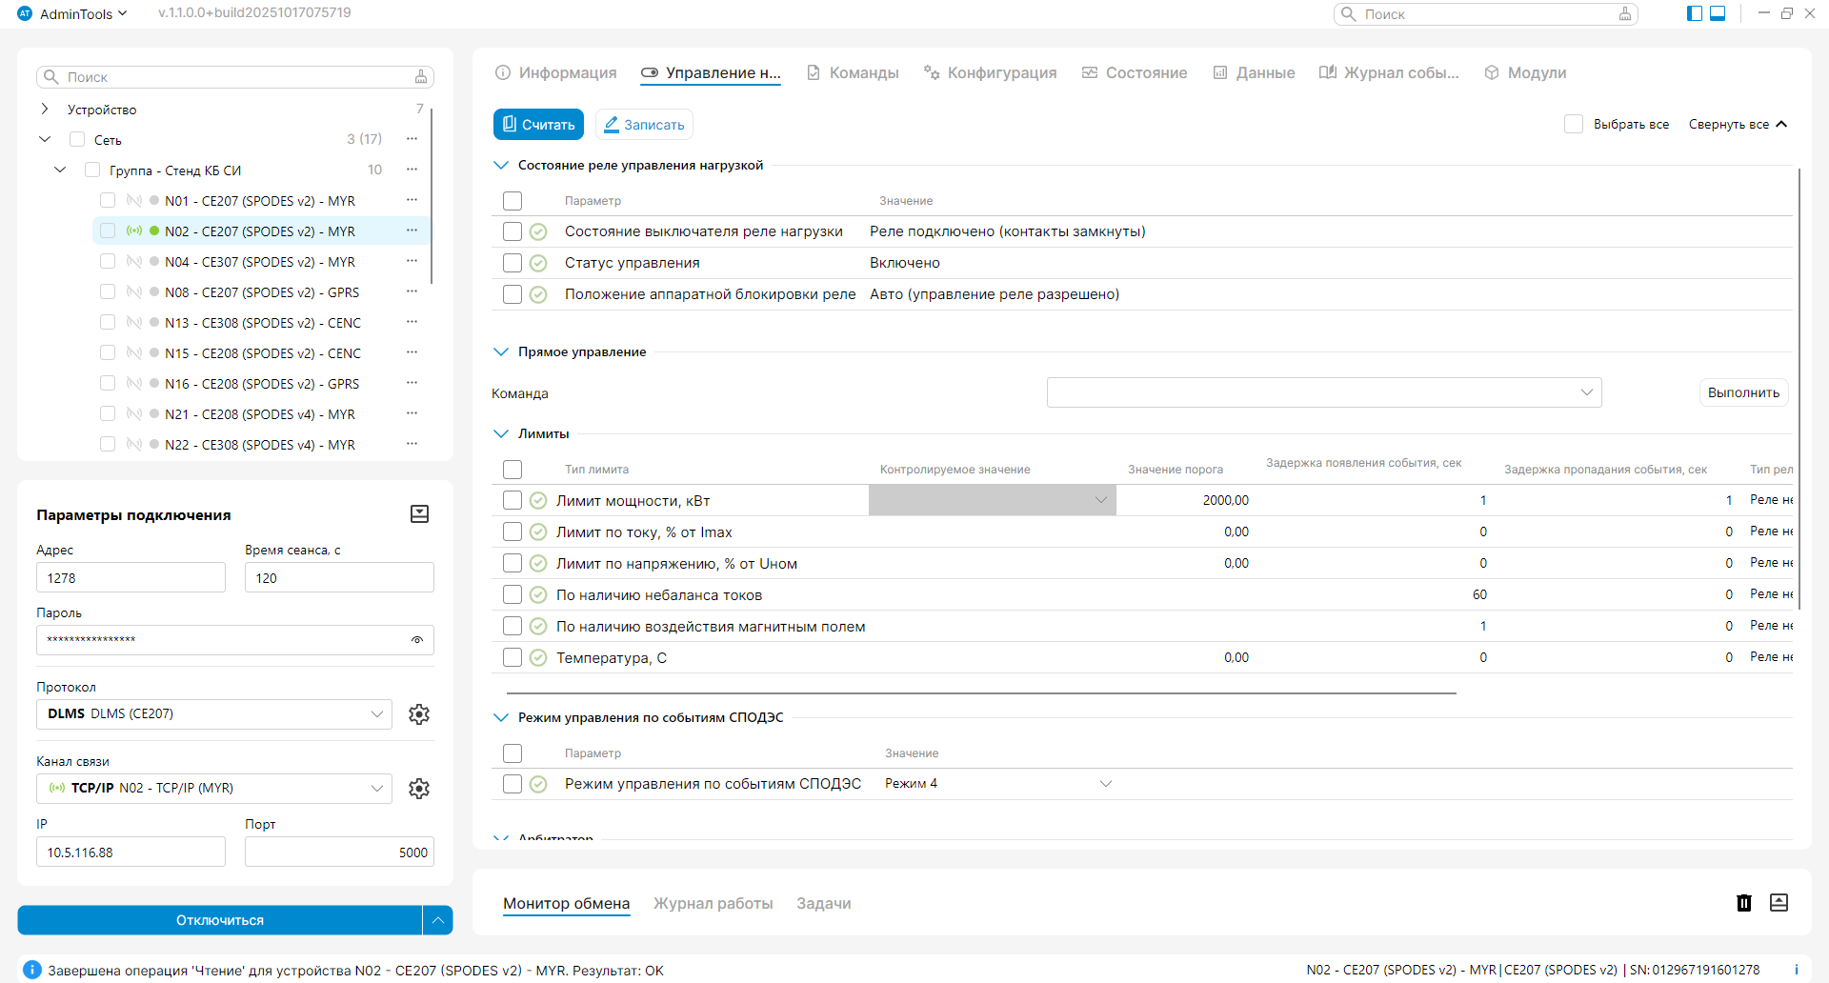Image resolution: width=1829 pixels, height=983 pixels.
Task: Toggle left sidebar layout icon in title bar
Action: coord(1695,13)
